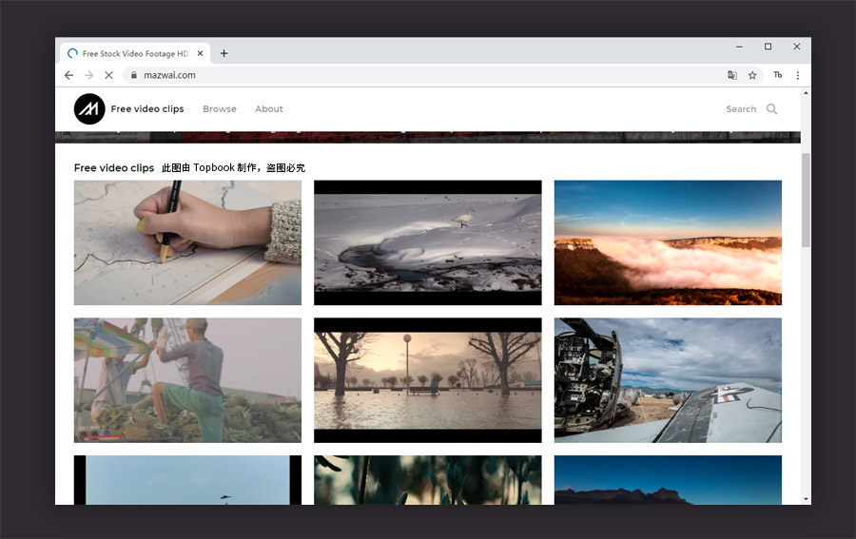Image resolution: width=856 pixels, height=539 pixels.
Task: Click the magnifier search icon
Action: point(771,109)
